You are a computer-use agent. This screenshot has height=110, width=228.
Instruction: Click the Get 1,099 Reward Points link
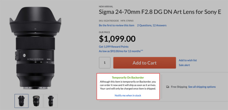(x=114, y=47)
